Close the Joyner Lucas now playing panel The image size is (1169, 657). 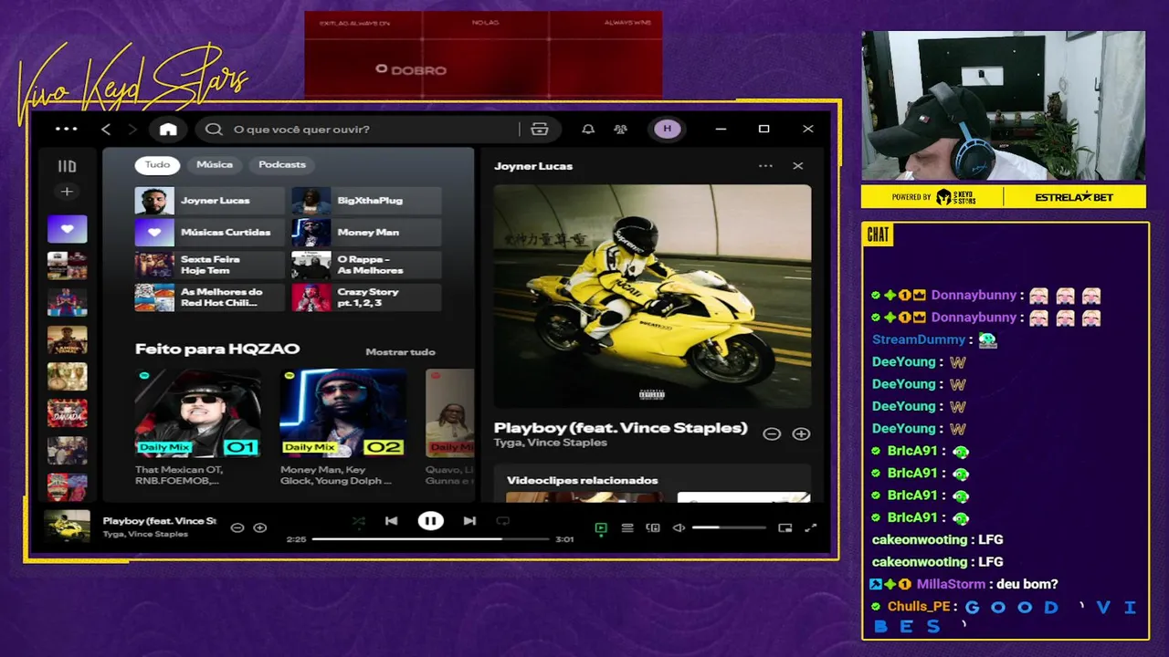click(x=798, y=166)
